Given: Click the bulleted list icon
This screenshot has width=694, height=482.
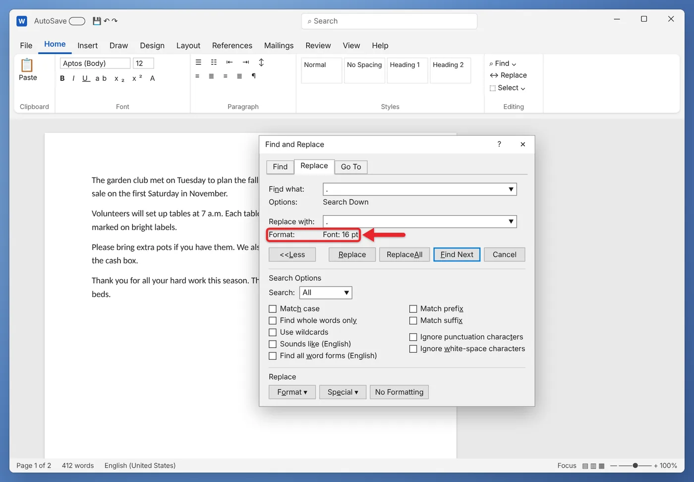Looking at the screenshot, I should click(x=198, y=62).
